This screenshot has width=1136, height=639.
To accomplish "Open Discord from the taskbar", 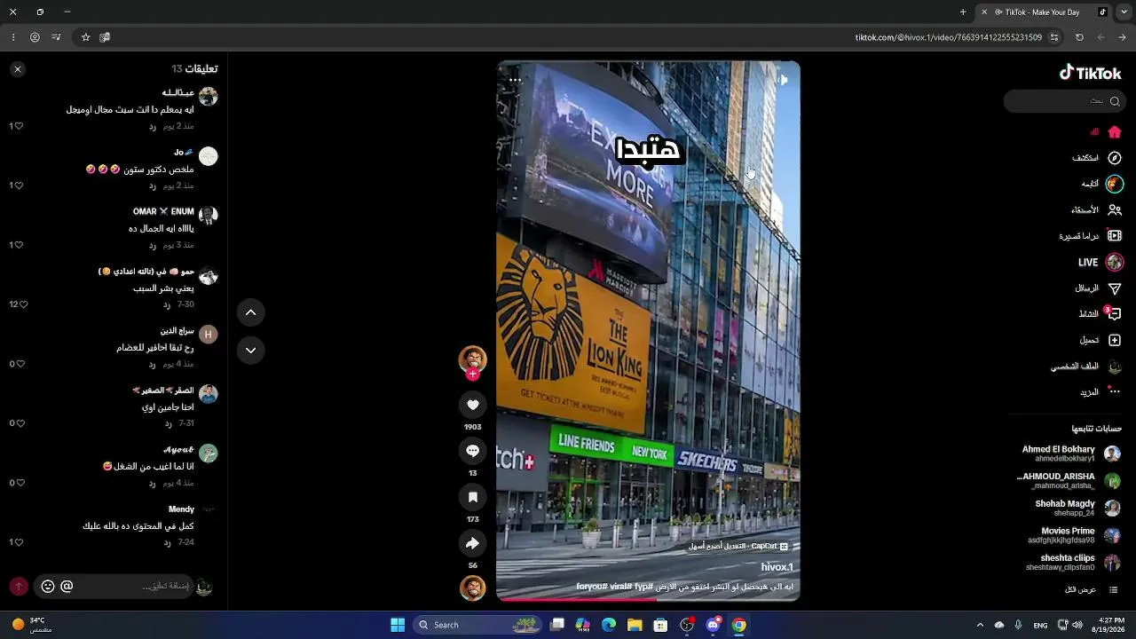I will click(x=713, y=625).
